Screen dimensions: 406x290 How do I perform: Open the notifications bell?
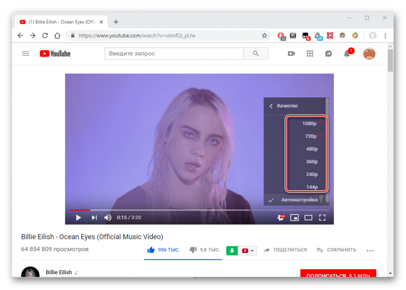[347, 54]
